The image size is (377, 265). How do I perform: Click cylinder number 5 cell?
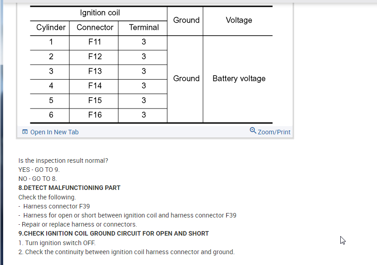(x=51, y=100)
